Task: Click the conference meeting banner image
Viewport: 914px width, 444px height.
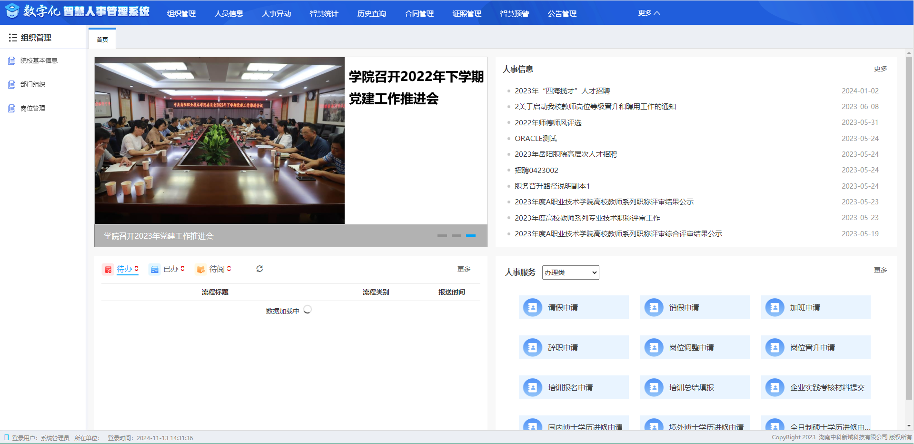Action: tap(219, 141)
